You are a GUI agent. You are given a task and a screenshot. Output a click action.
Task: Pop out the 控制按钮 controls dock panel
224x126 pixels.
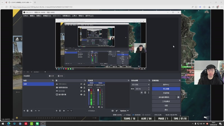(x=179, y=81)
